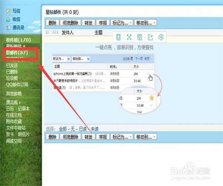
Task: Open 收件箱(170) folder
Action: 18,40
